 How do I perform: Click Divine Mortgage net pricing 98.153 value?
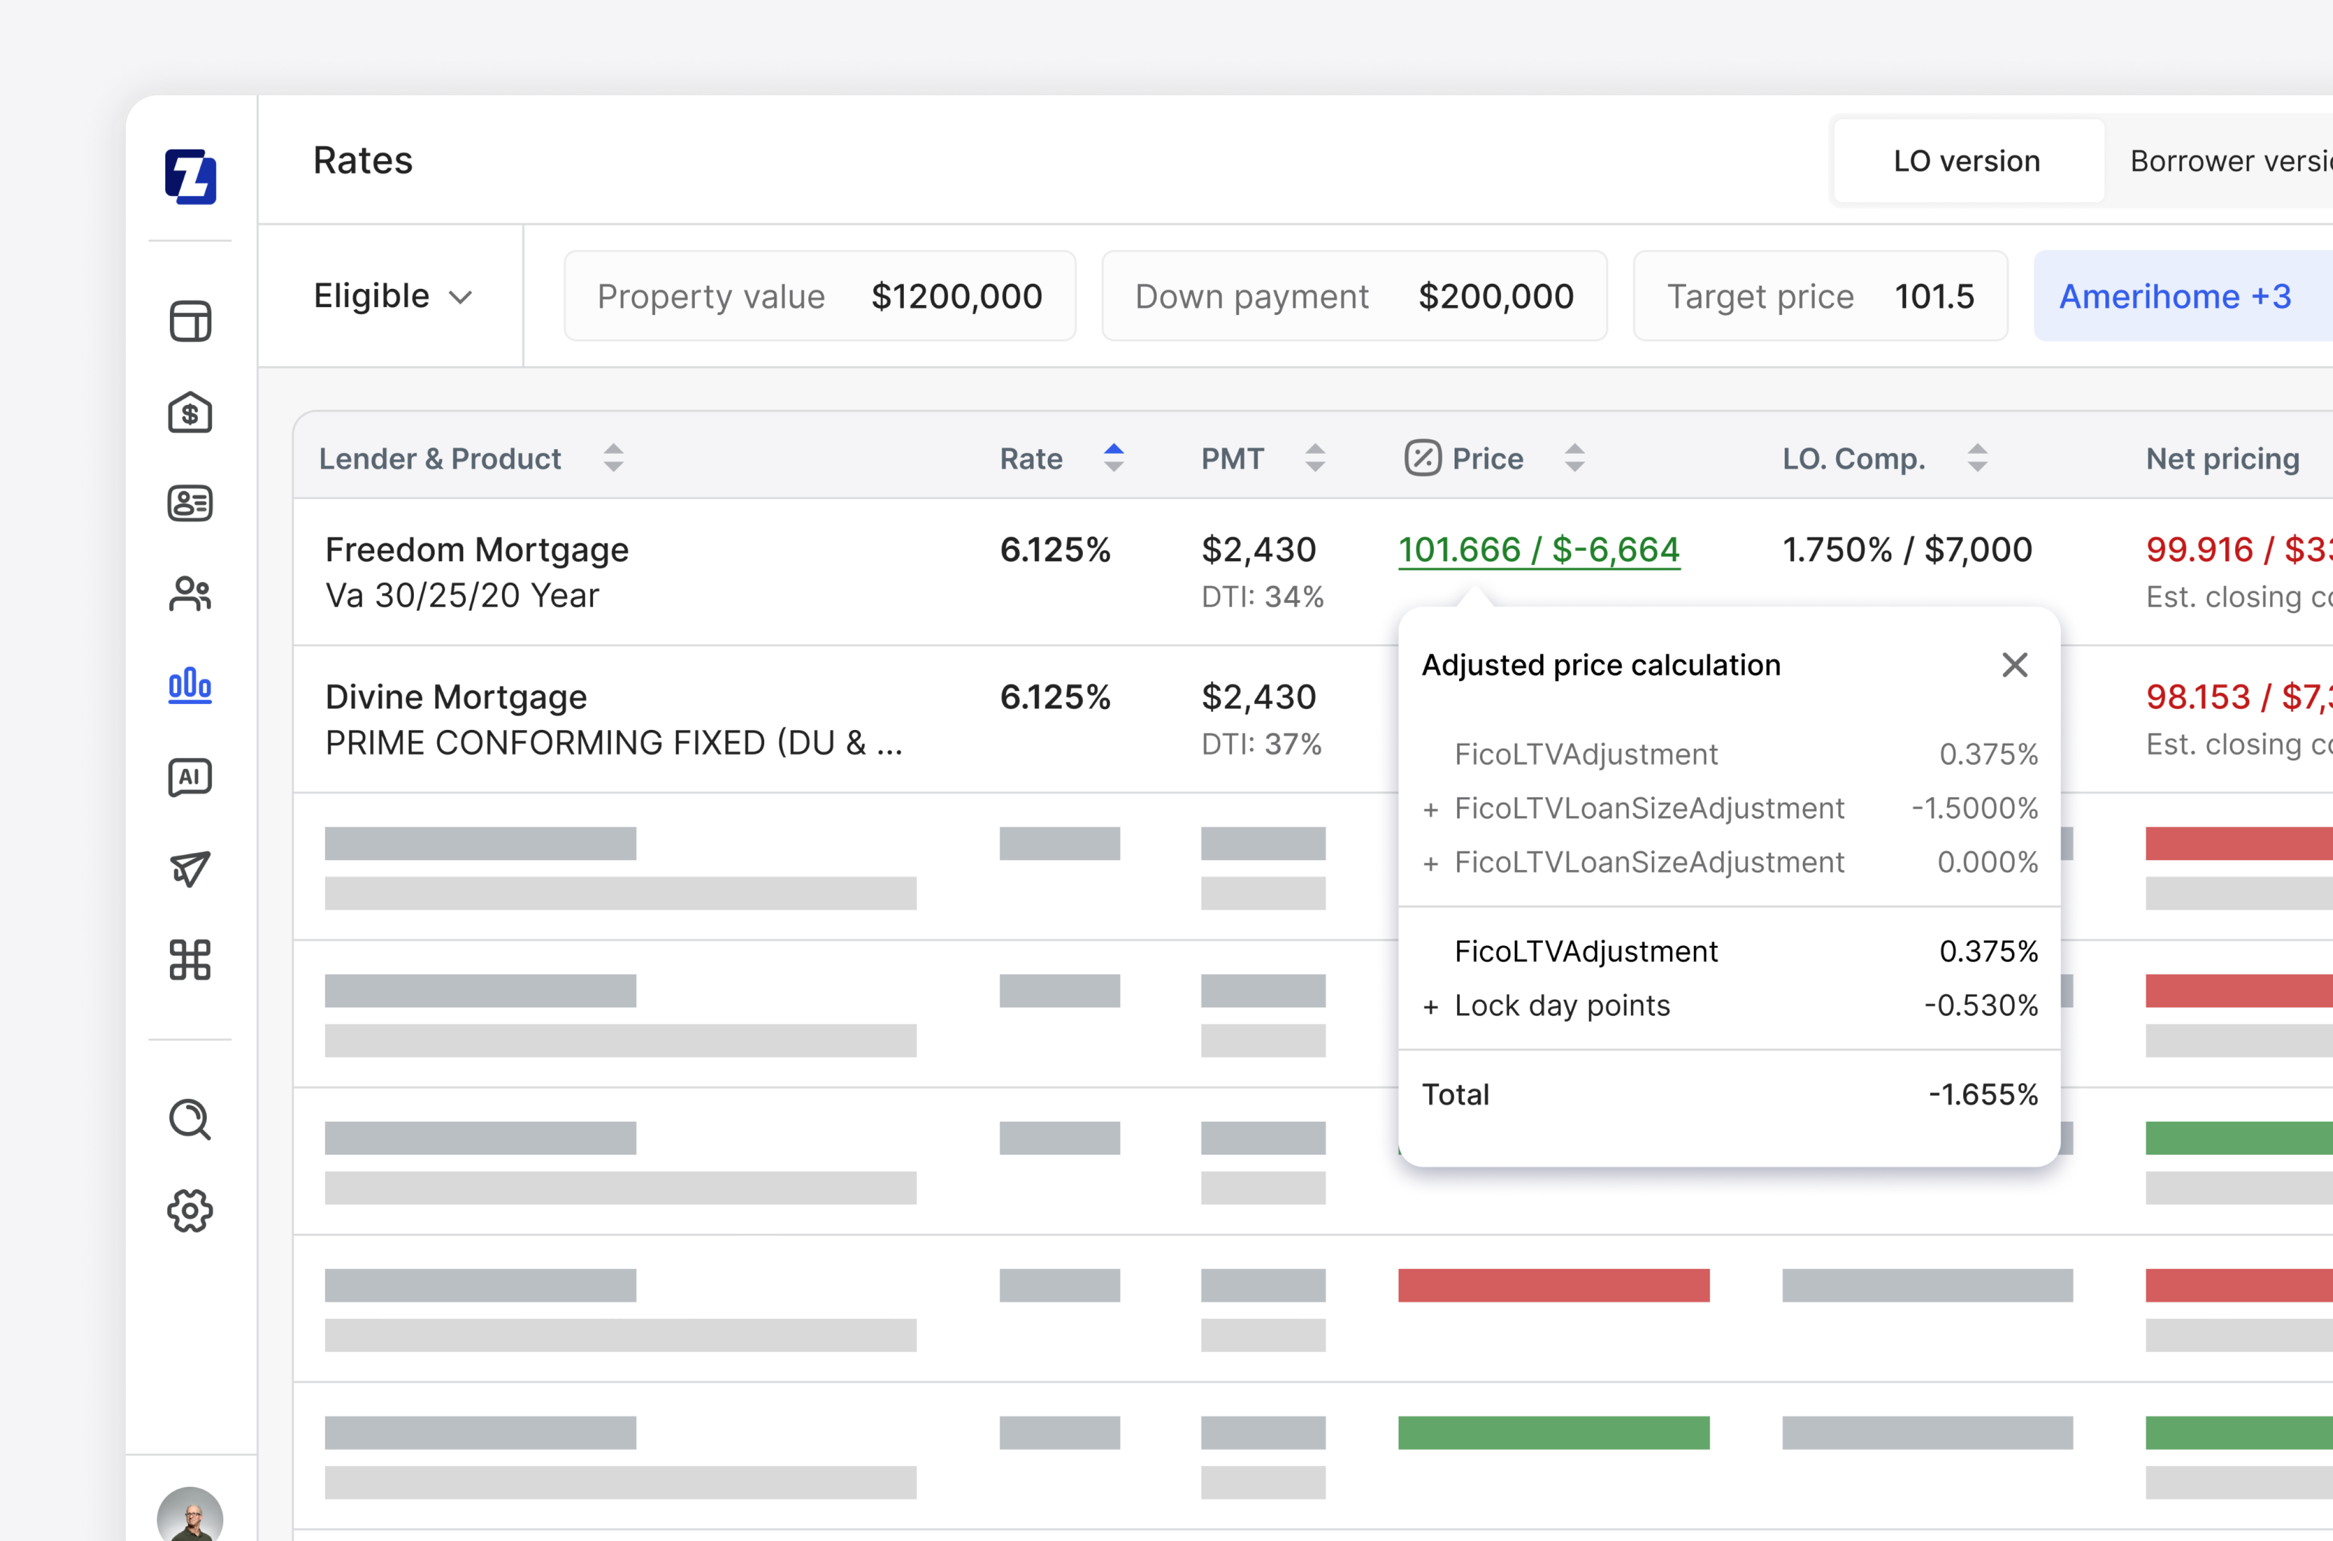(2240, 697)
